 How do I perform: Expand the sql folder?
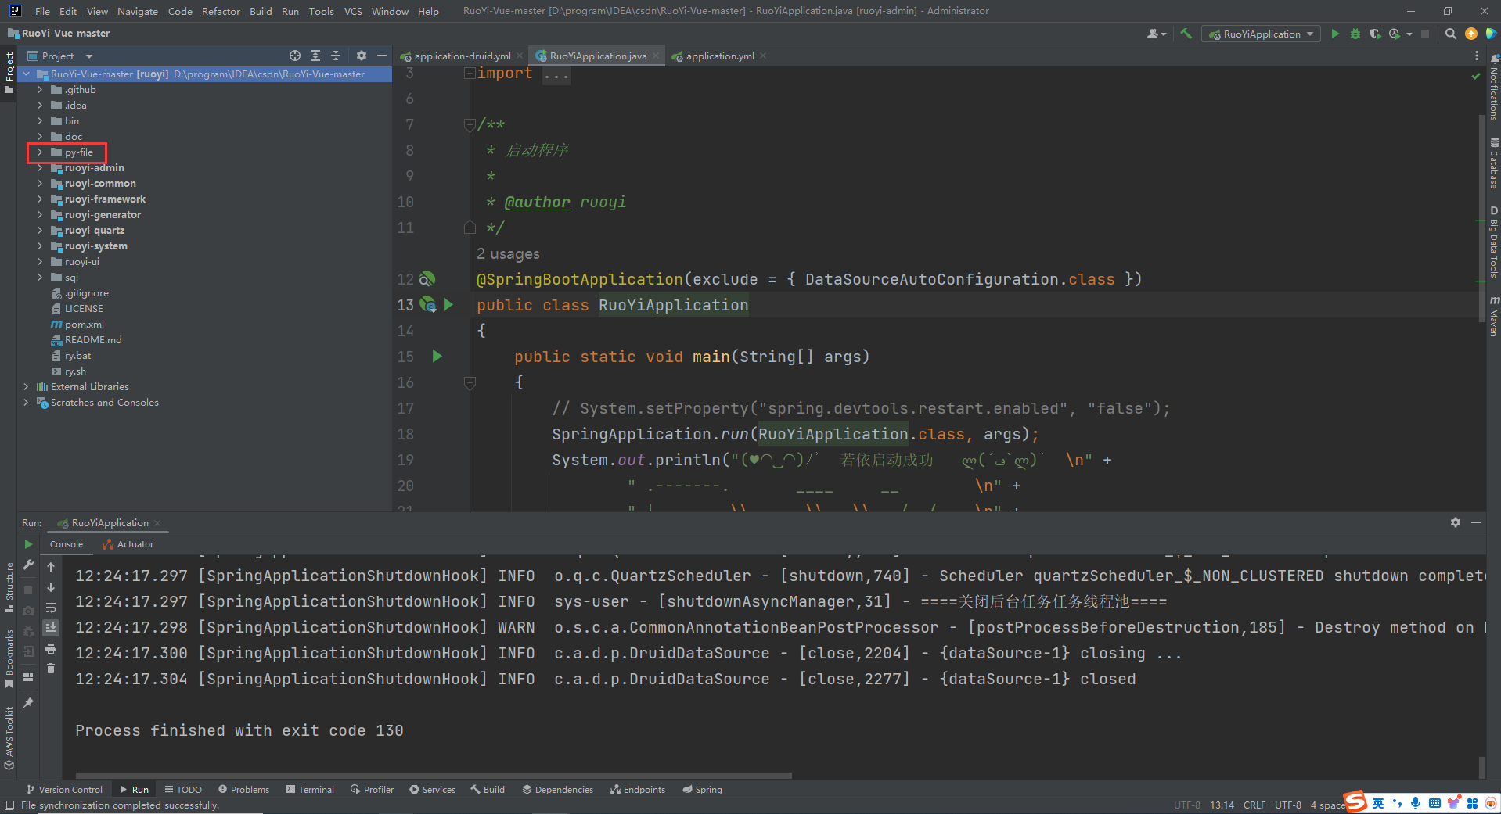tap(40, 278)
